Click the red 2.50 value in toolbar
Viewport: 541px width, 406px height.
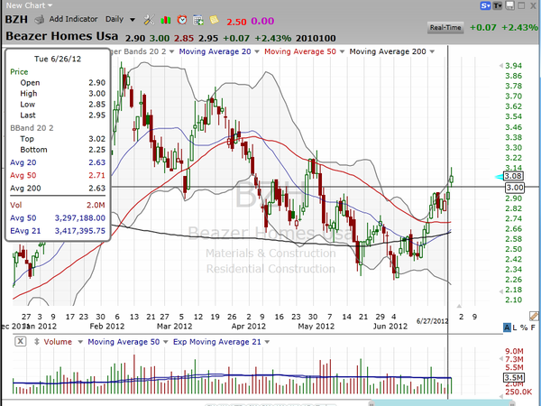pyautogui.click(x=236, y=22)
